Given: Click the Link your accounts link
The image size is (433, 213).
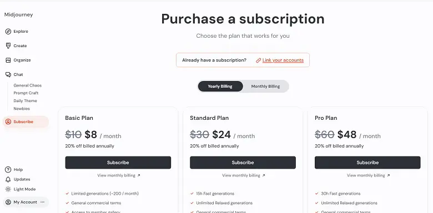Looking at the screenshot, I should tap(283, 60).
